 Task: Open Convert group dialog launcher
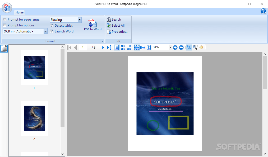102,41
